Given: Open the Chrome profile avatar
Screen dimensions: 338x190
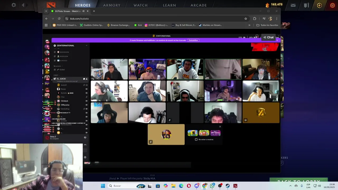Looking at the screenshot, I should 270,18.
